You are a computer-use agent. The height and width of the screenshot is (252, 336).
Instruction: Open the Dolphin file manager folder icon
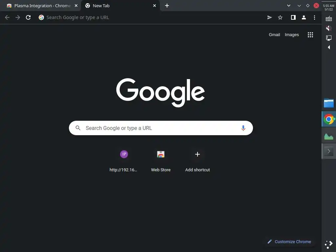click(x=329, y=103)
